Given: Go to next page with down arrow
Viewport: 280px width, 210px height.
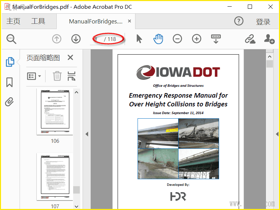Looking at the screenshot, I should pos(76,39).
